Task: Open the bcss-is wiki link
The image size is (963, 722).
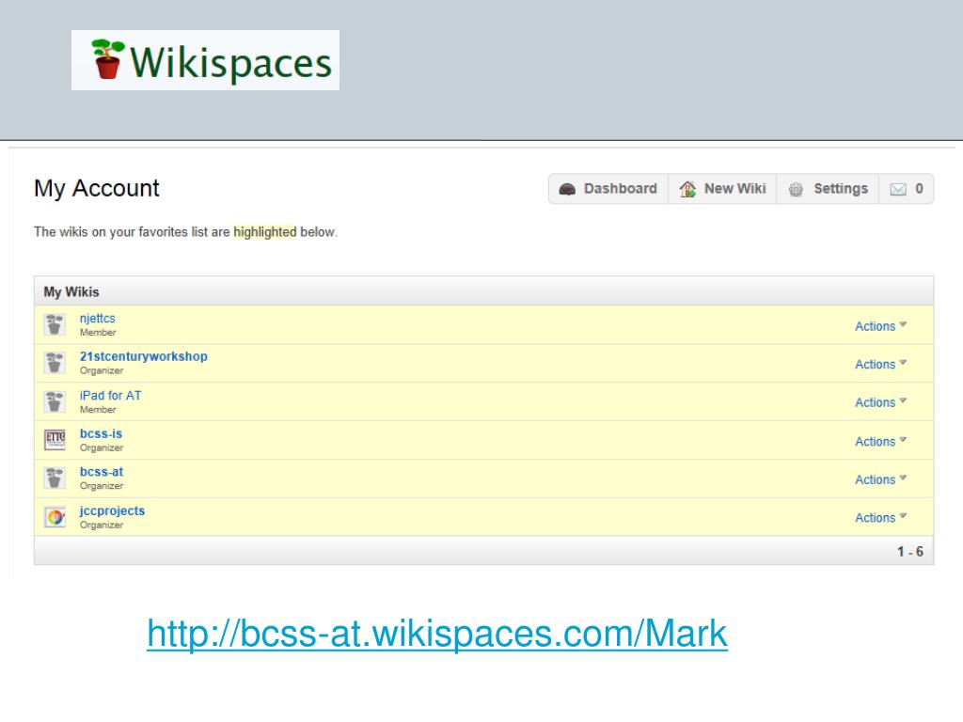Action: [101, 433]
